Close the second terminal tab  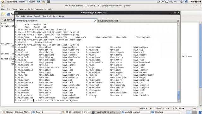[178, 21]
